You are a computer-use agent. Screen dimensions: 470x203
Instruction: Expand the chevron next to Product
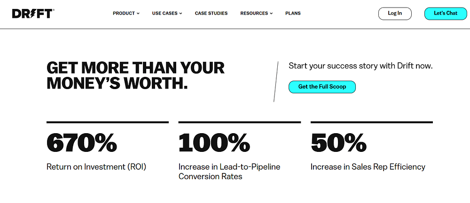pos(138,14)
